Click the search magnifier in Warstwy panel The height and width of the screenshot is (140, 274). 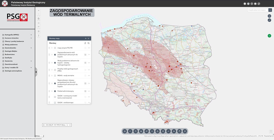[89, 43]
